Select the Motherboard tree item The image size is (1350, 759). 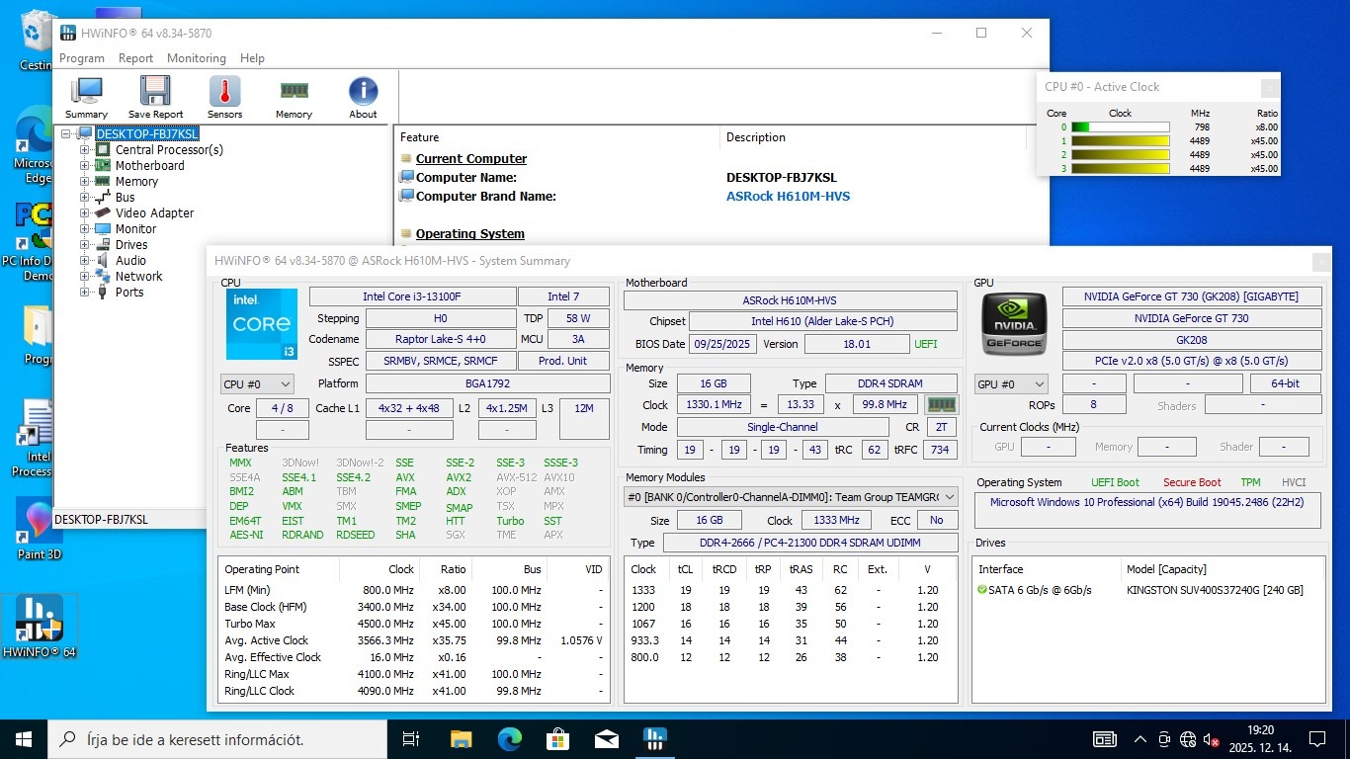pos(149,166)
